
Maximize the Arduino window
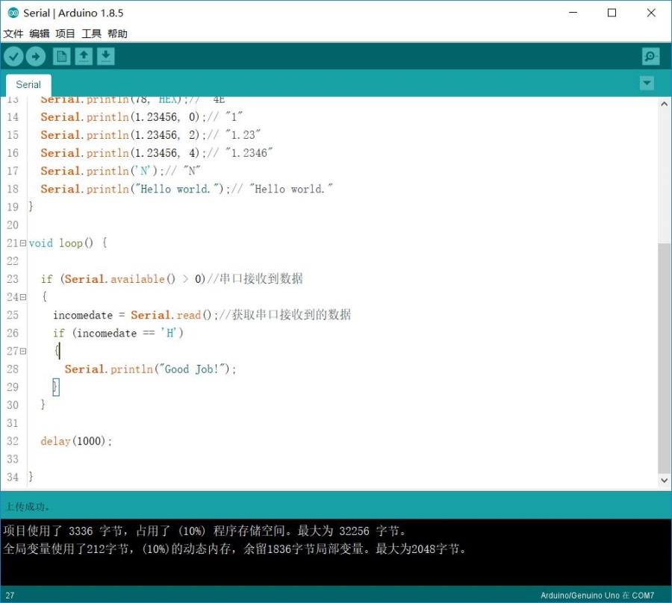click(612, 13)
